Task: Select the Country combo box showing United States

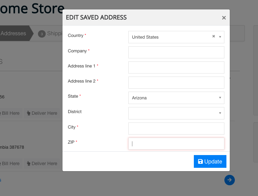Action: (176, 37)
